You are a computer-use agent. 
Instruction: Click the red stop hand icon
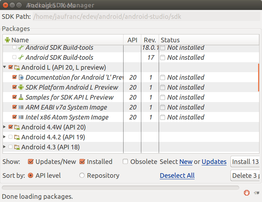[247, 193]
